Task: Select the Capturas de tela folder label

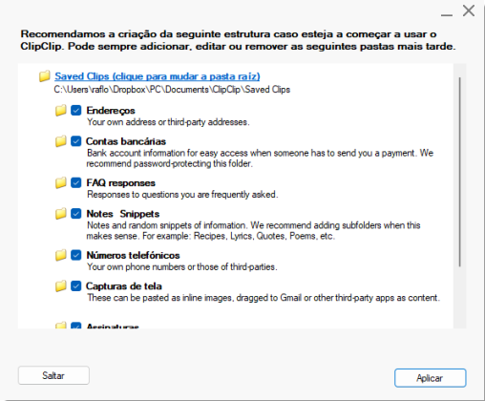Action: (x=124, y=286)
